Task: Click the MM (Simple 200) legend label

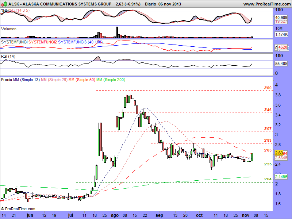Action: coord(111,80)
